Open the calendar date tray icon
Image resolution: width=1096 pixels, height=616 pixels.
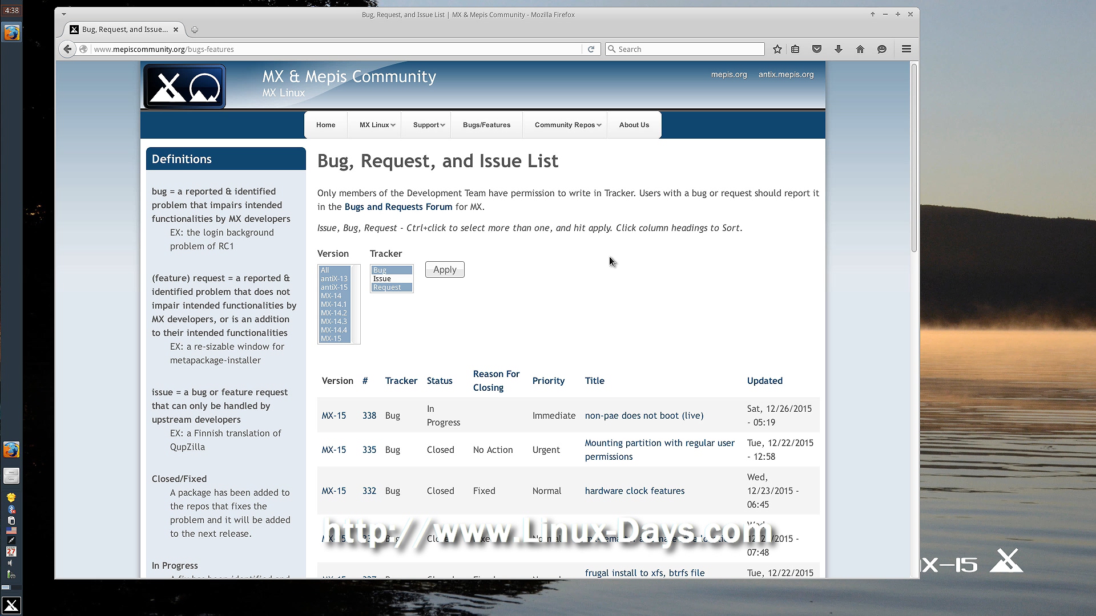click(x=11, y=552)
